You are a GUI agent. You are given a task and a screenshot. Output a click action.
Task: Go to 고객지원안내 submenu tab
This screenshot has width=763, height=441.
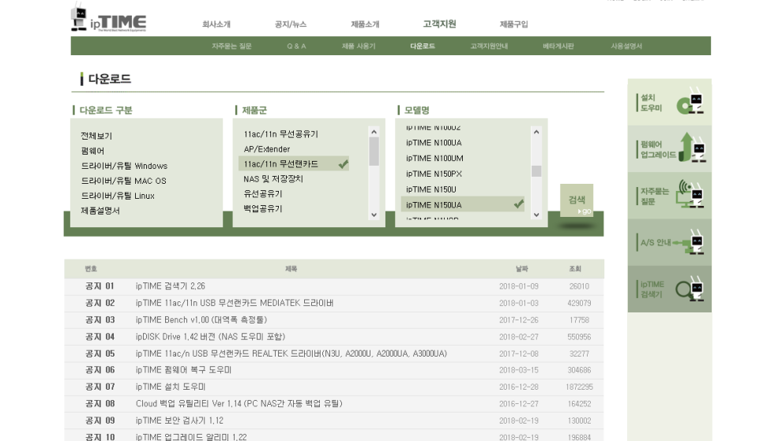[x=489, y=47]
